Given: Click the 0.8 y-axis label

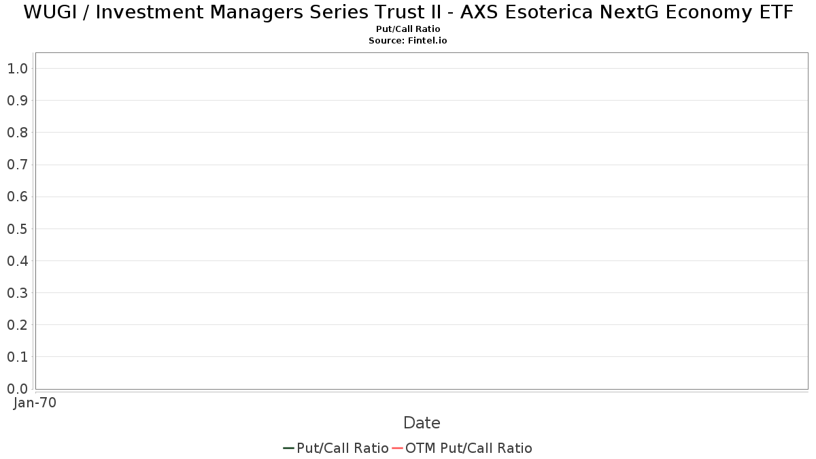Looking at the screenshot, I should pyautogui.click(x=18, y=132).
